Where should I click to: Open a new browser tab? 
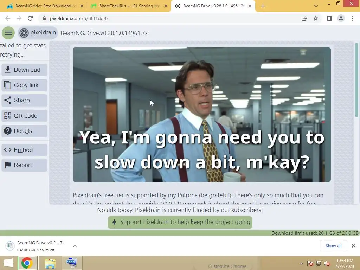pyautogui.click(x=263, y=6)
